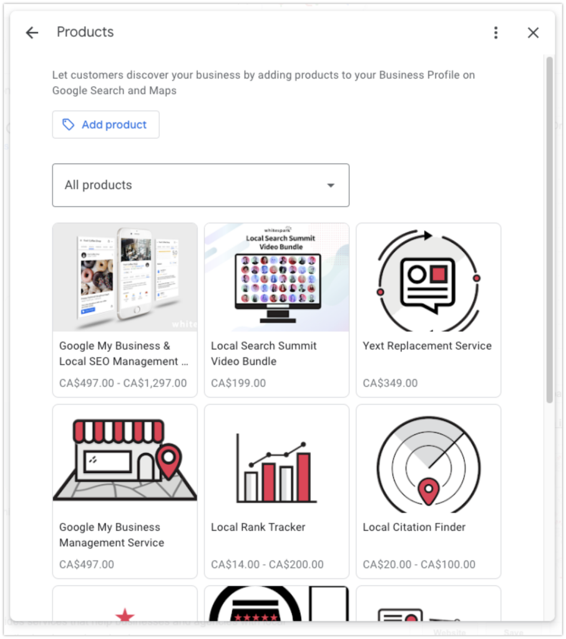Select the Local Search Summit Video Bundle image
This screenshot has width=566, height=639.
pyautogui.click(x=276, y=277)
